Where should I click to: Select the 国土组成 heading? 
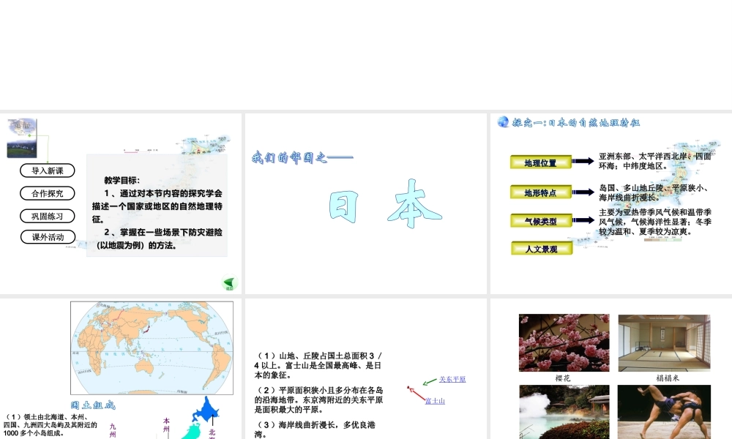click(93, 405)
